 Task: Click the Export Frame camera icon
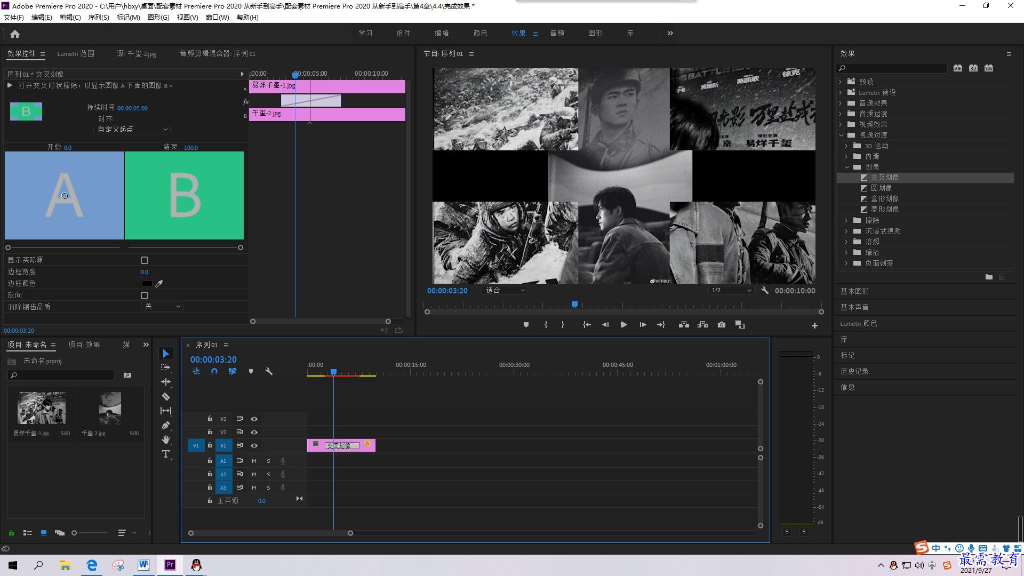click(722, 325)
